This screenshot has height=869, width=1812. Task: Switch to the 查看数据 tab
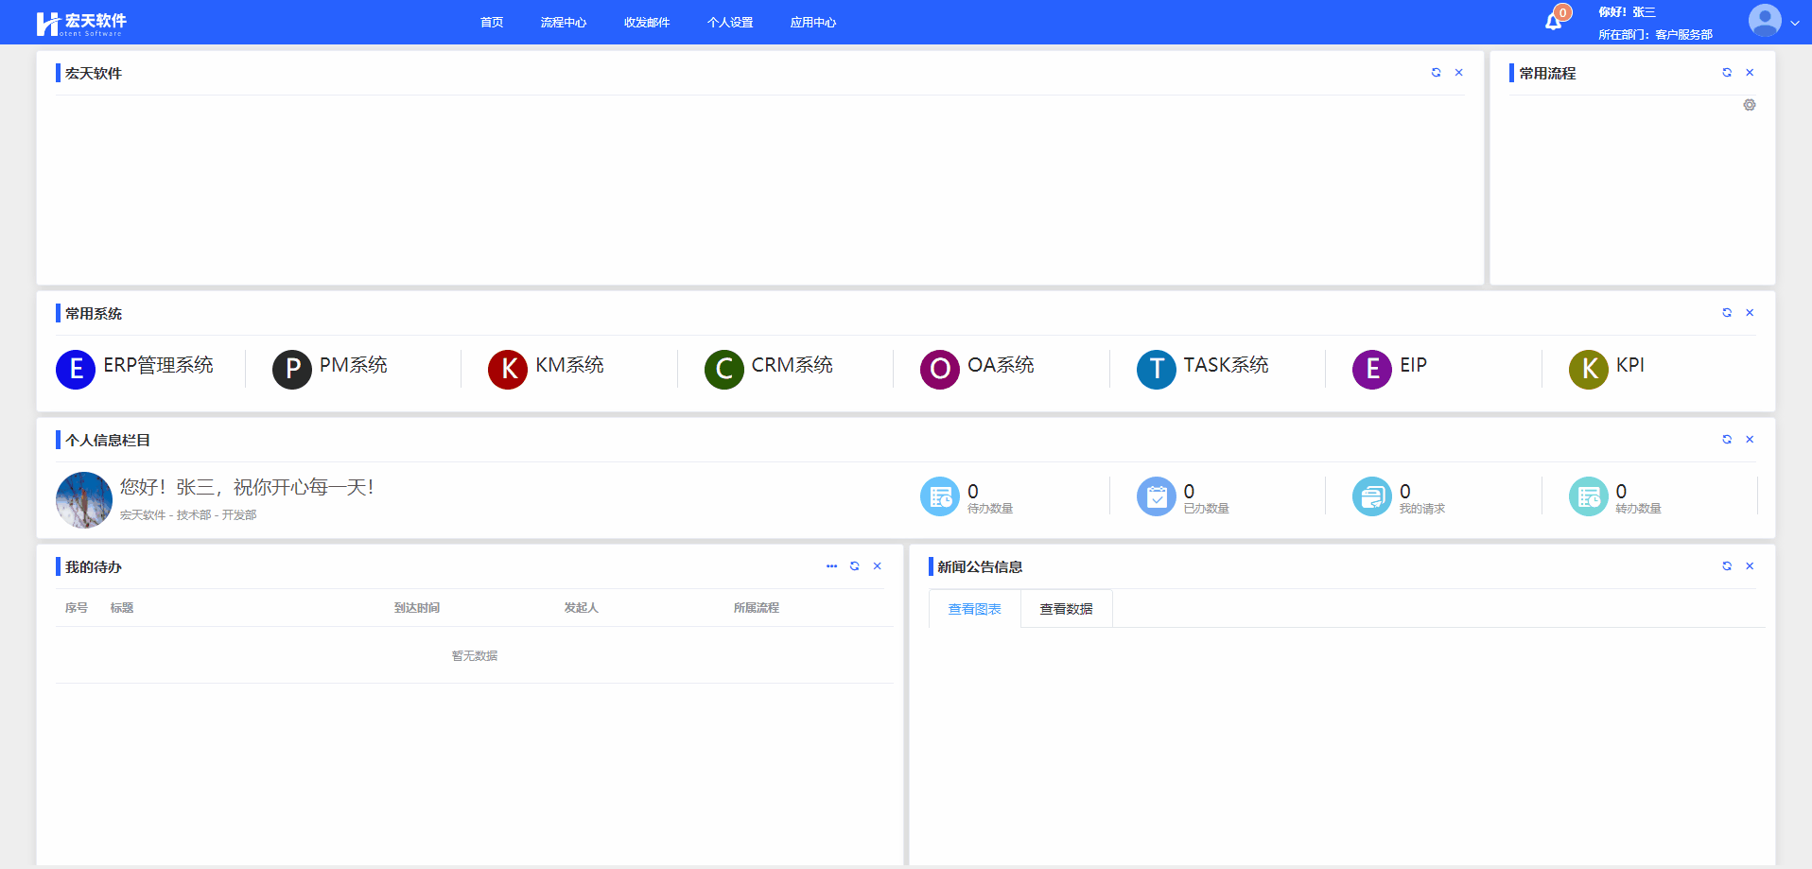[x=1066, y=609]
